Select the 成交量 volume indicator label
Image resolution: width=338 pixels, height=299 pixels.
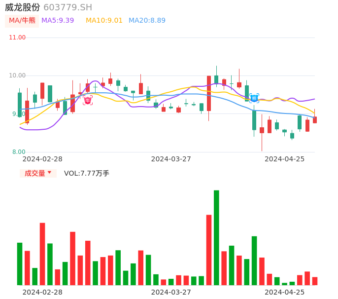[x=34, y=173]
